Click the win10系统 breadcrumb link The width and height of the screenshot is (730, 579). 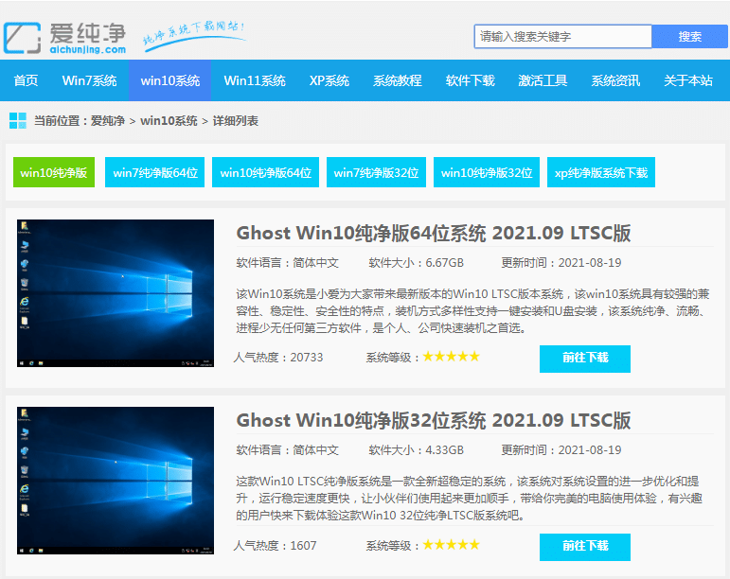click(x=169, y=121)
